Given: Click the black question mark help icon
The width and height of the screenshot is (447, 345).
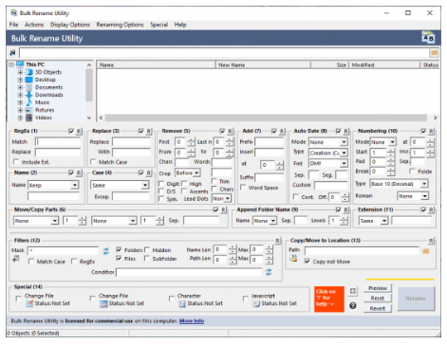Looking at the screenshot, I should pos(353,305).
